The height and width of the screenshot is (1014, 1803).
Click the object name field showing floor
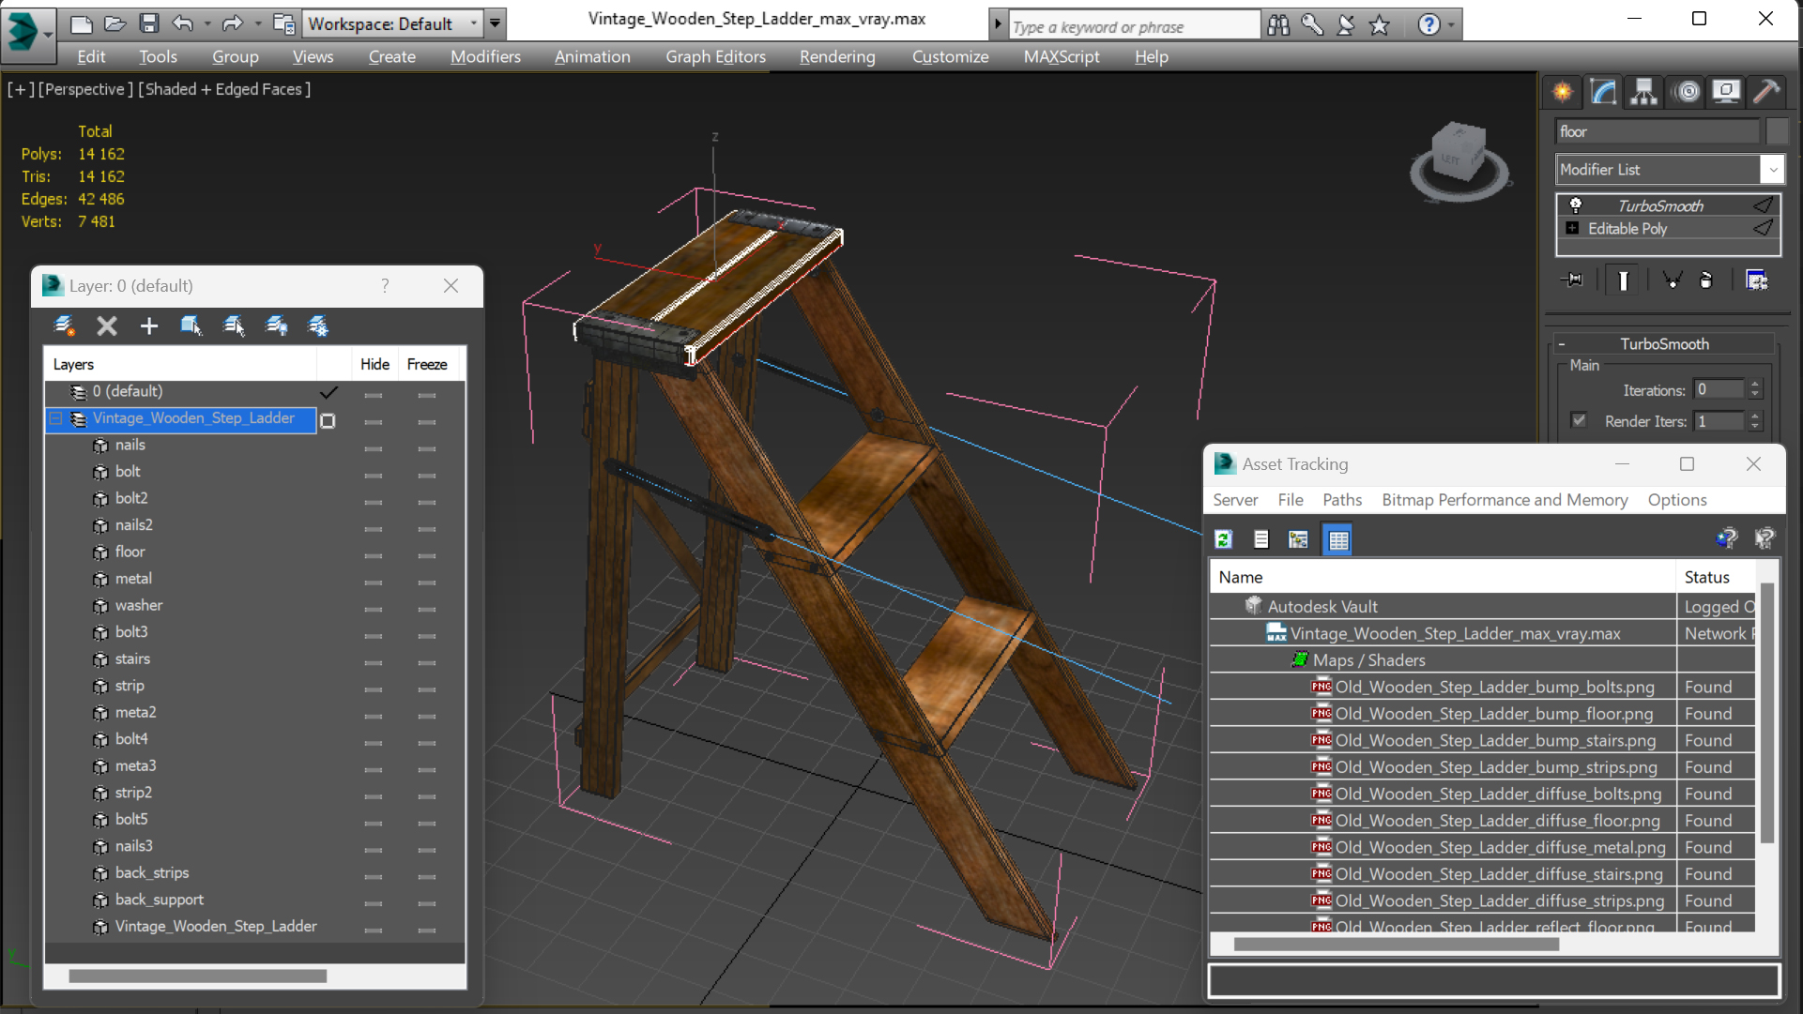click(1658, 131)
